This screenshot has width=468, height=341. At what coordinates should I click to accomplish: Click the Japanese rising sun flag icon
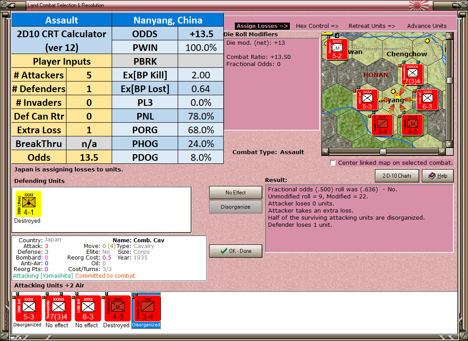[418, 5]
